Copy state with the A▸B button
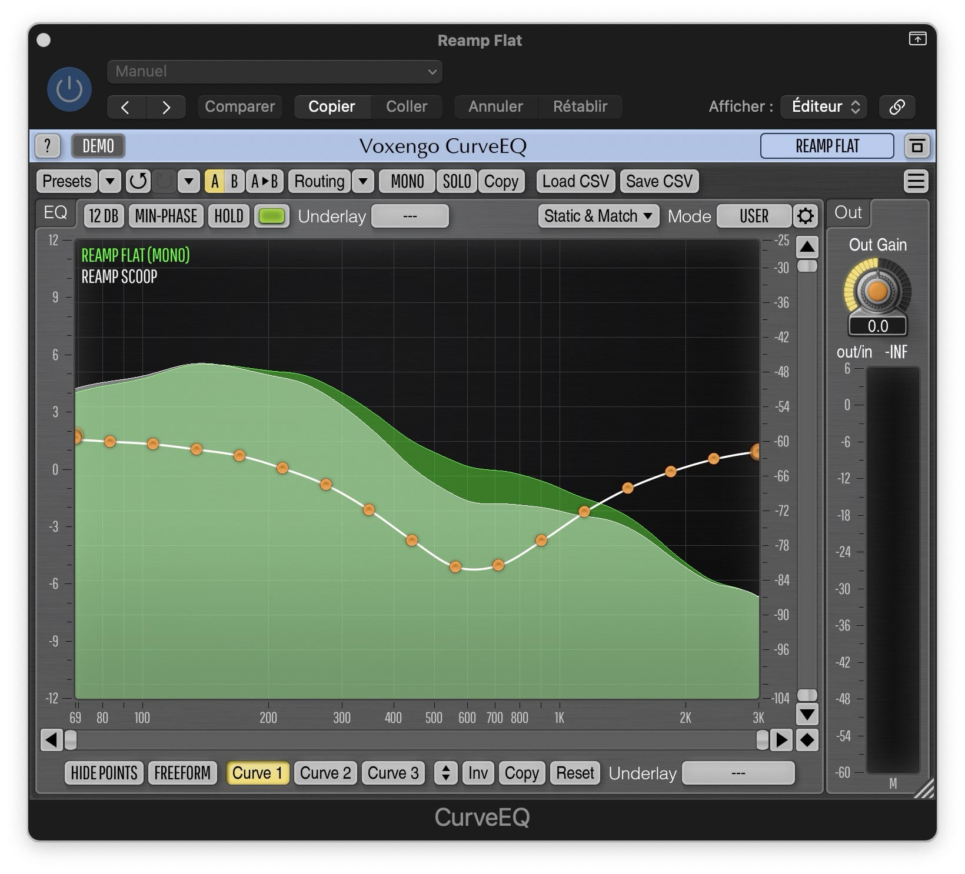Screen dimensions: 965x874 tap(265, 181)
